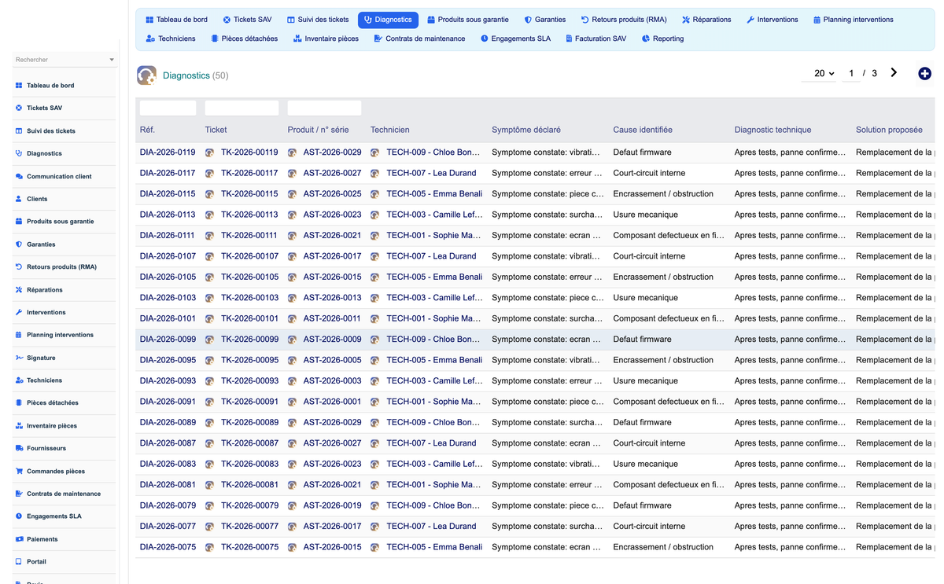Click the plus icon to add a diagnostic

924,73
